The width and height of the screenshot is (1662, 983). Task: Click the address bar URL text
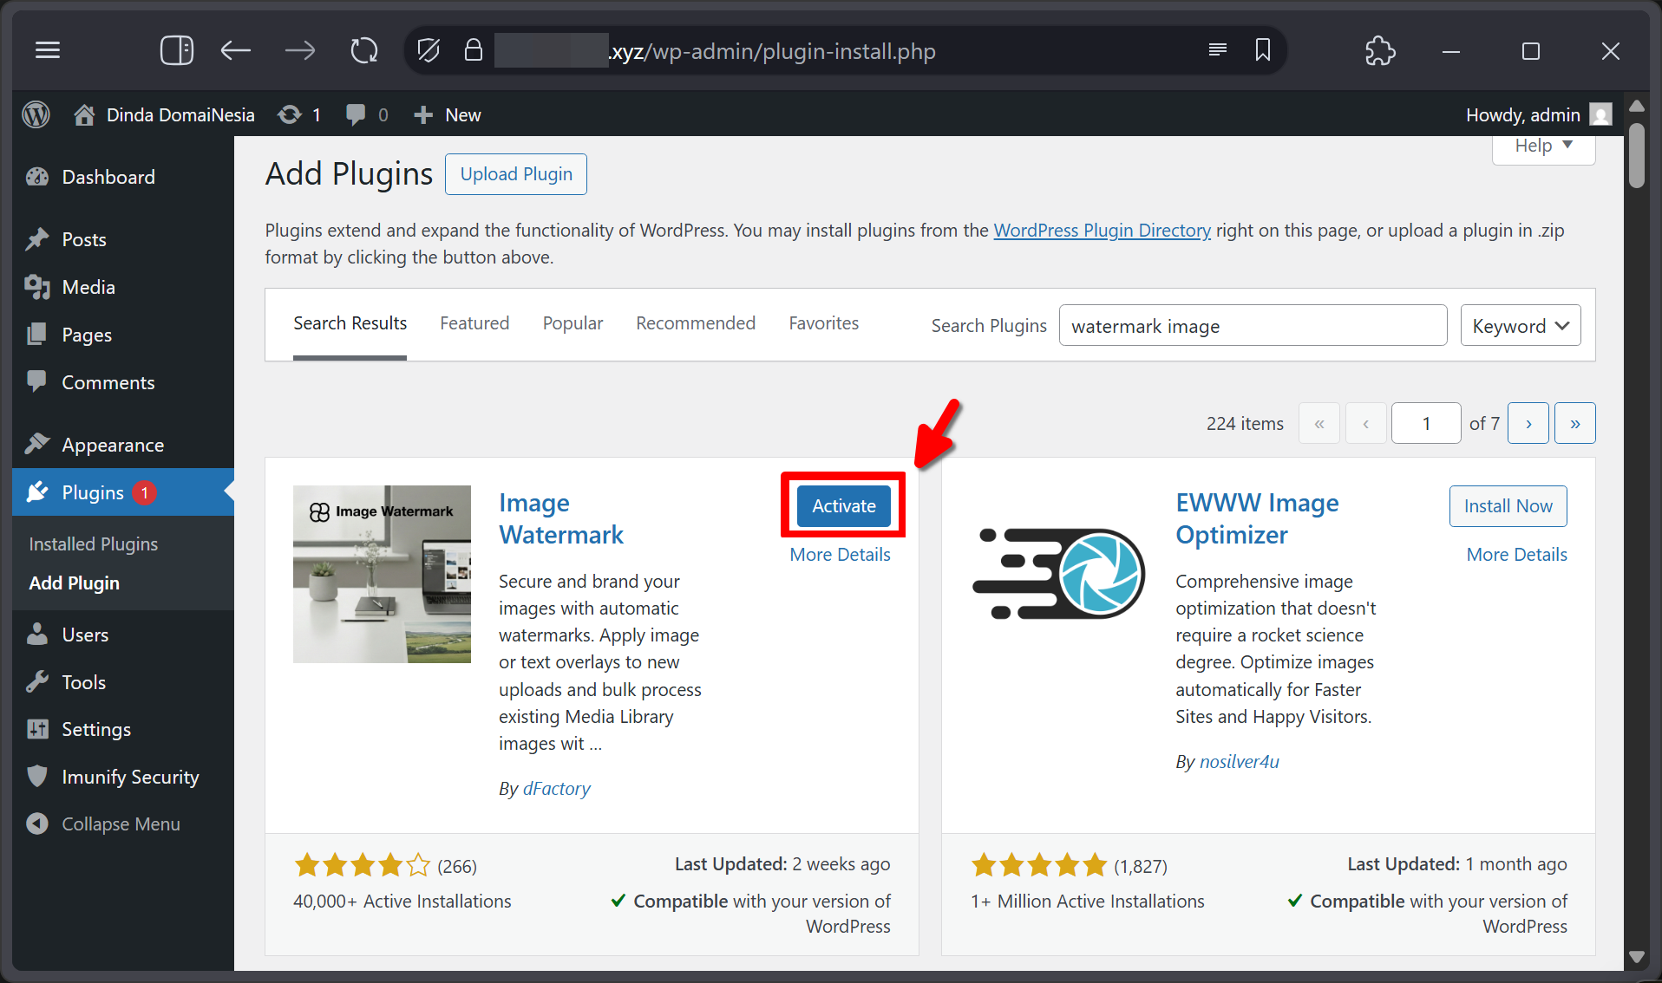click(772, 51)
